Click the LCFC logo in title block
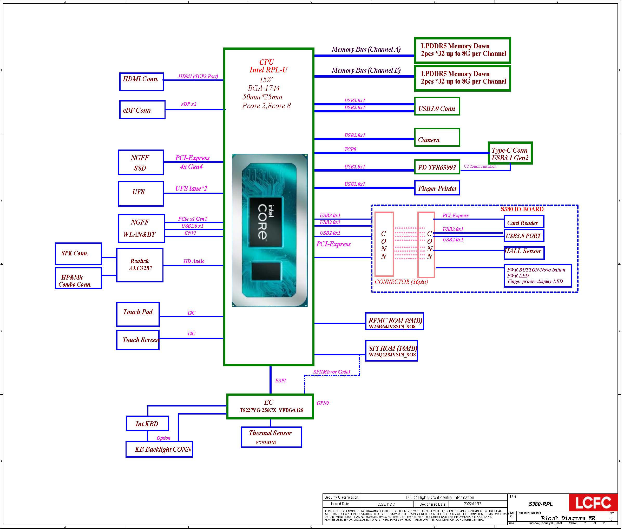The image size is (624, 529). tap(593, 503)
